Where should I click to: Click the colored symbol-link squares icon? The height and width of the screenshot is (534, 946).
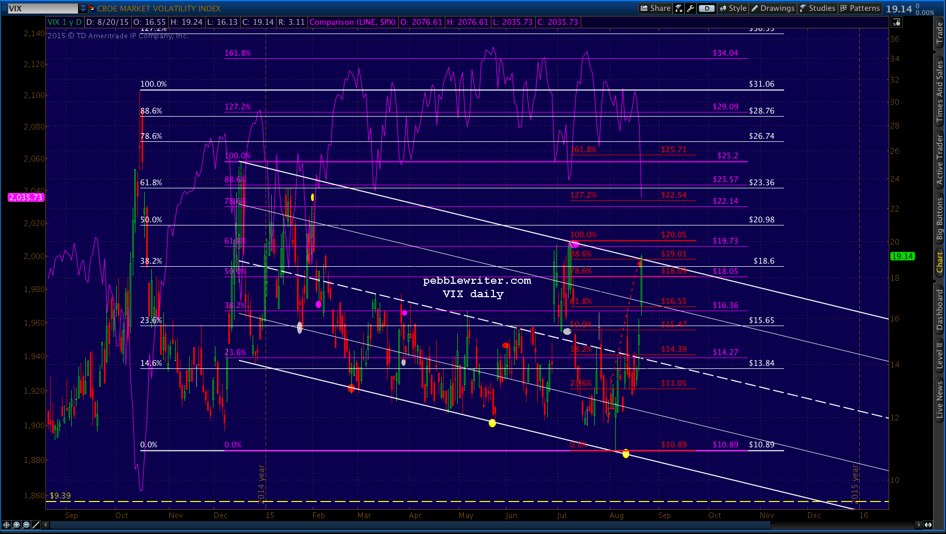(x=92, y=8)
